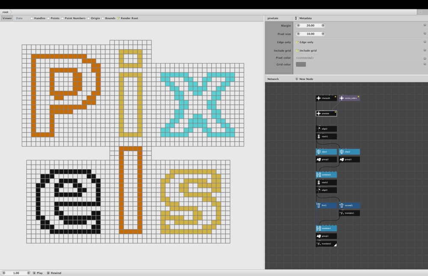Select the translate1 node

click(x=349, y=213)
